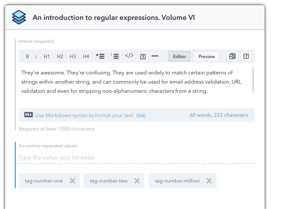Click the tag-number-two label text
Image resolution: width=290 pixels, height=209 pixels.
coord(109,181)
